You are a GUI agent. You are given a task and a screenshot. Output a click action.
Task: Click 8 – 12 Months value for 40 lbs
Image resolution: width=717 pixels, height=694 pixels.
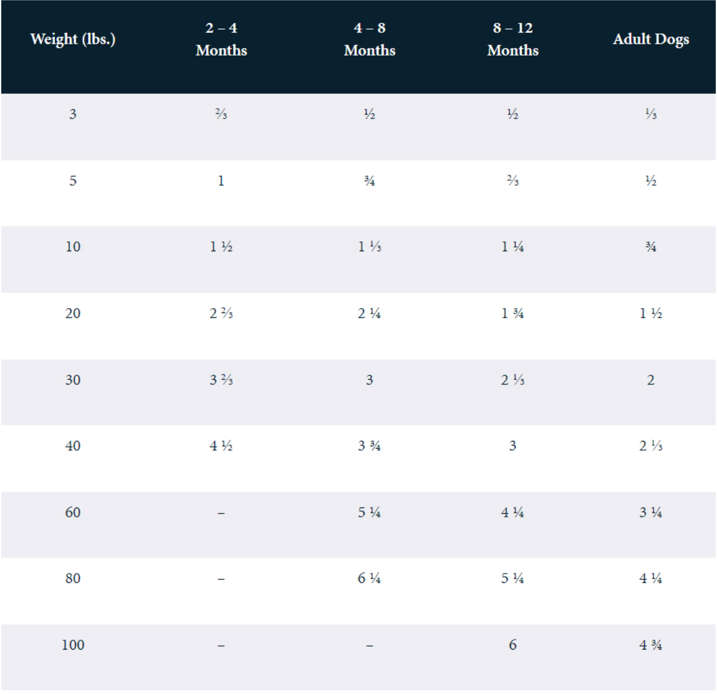pyautogui.click(x=512, y=446)
